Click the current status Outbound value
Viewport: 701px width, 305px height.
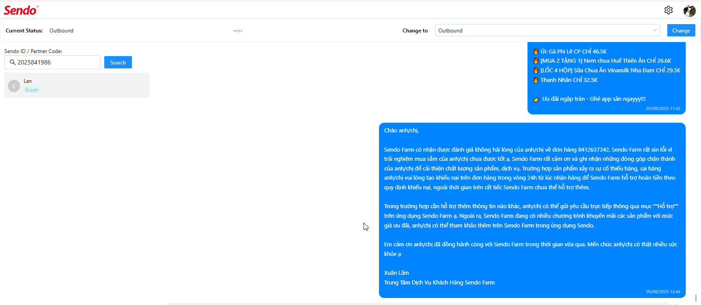61,31
